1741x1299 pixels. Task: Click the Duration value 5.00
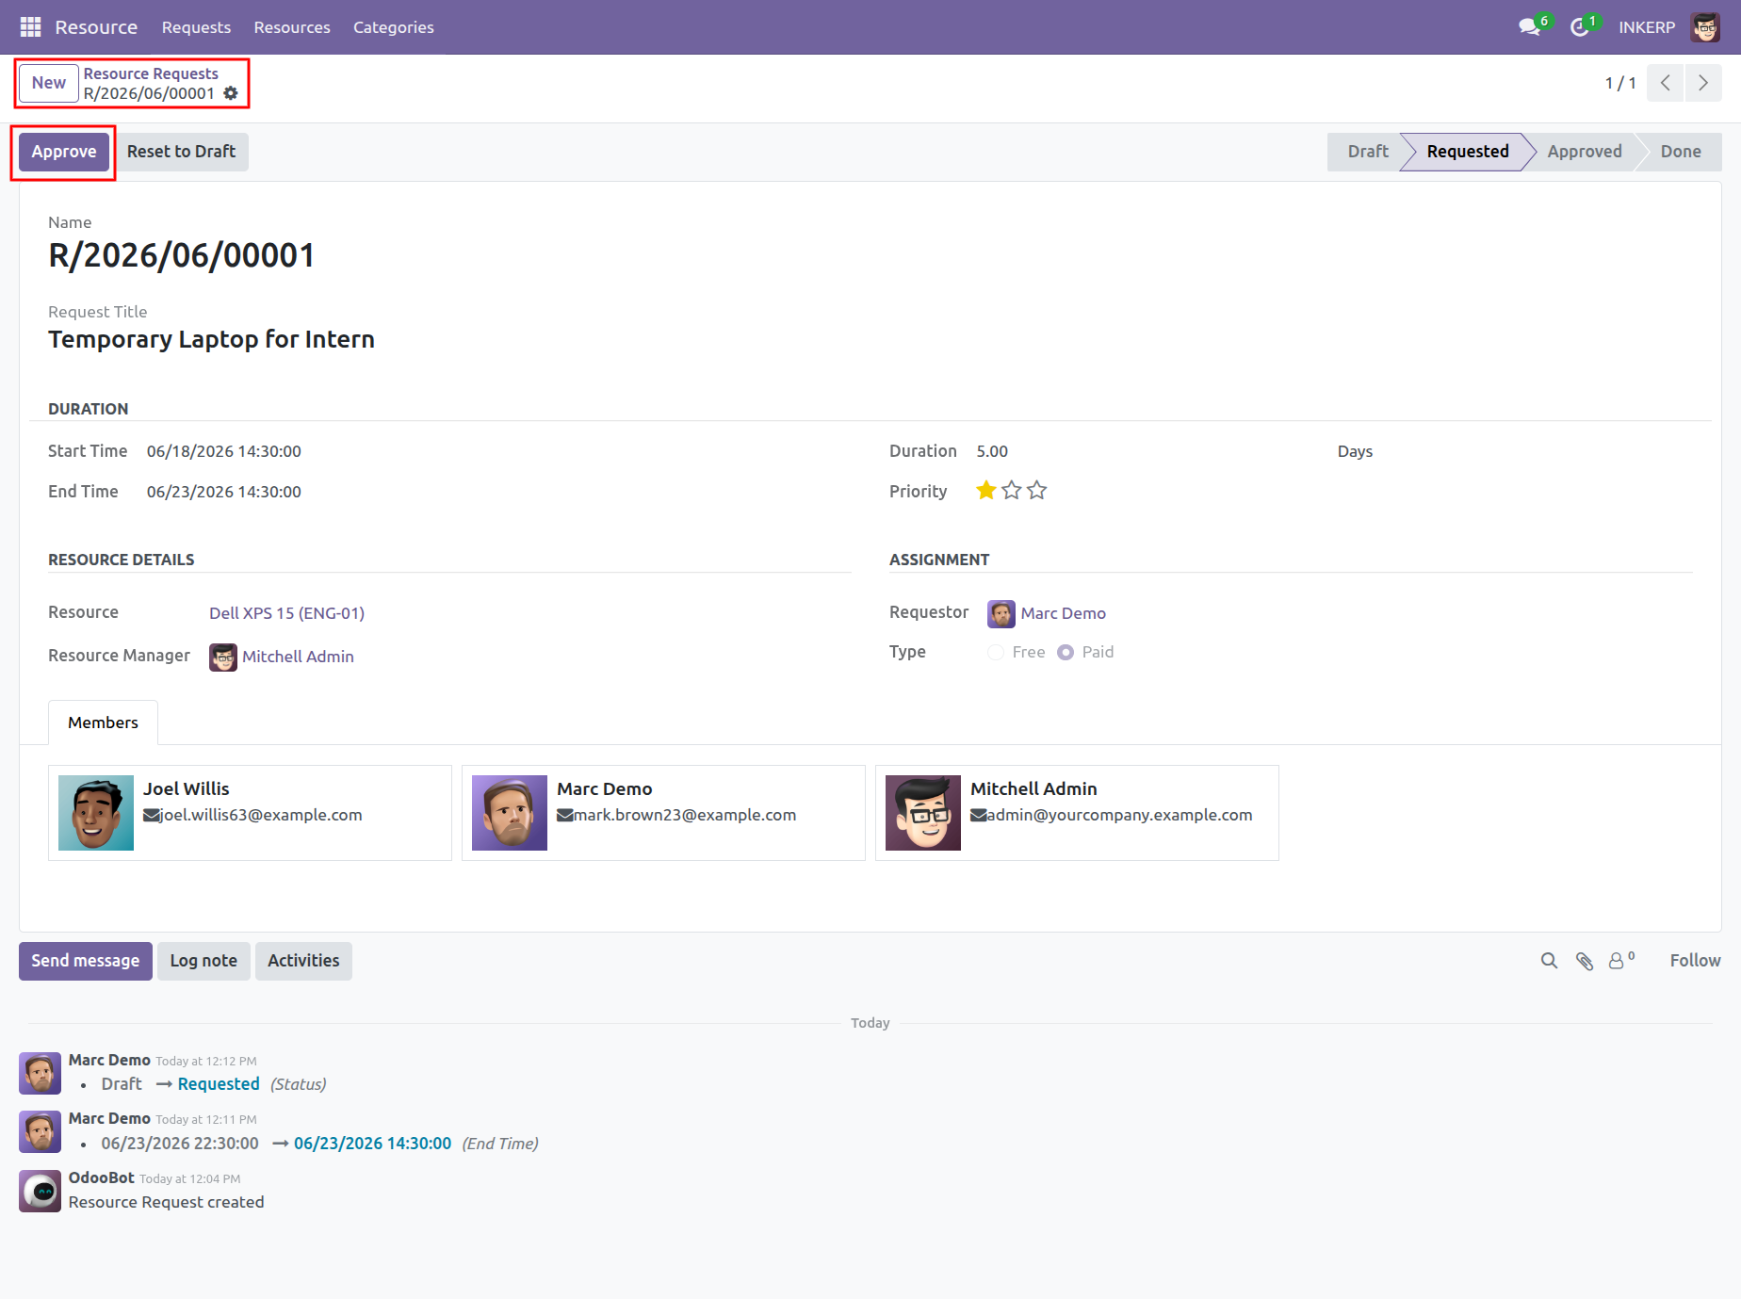click(x=992, y=451)
